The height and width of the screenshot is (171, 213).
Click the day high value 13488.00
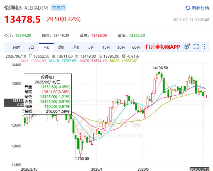coord(99,36)
